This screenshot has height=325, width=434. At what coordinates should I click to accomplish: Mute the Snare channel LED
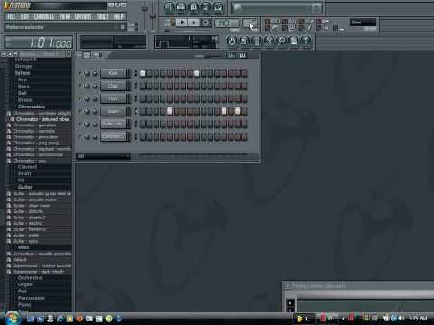point(80,111)
